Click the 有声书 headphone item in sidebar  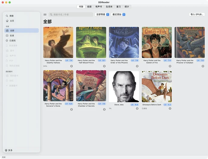point(21,56)
